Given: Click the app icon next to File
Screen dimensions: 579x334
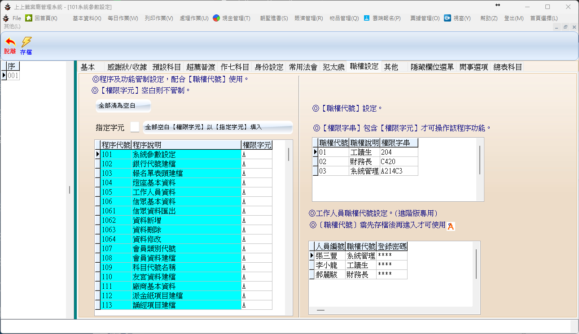Looking at the screenshot, I should coord(6,18).
